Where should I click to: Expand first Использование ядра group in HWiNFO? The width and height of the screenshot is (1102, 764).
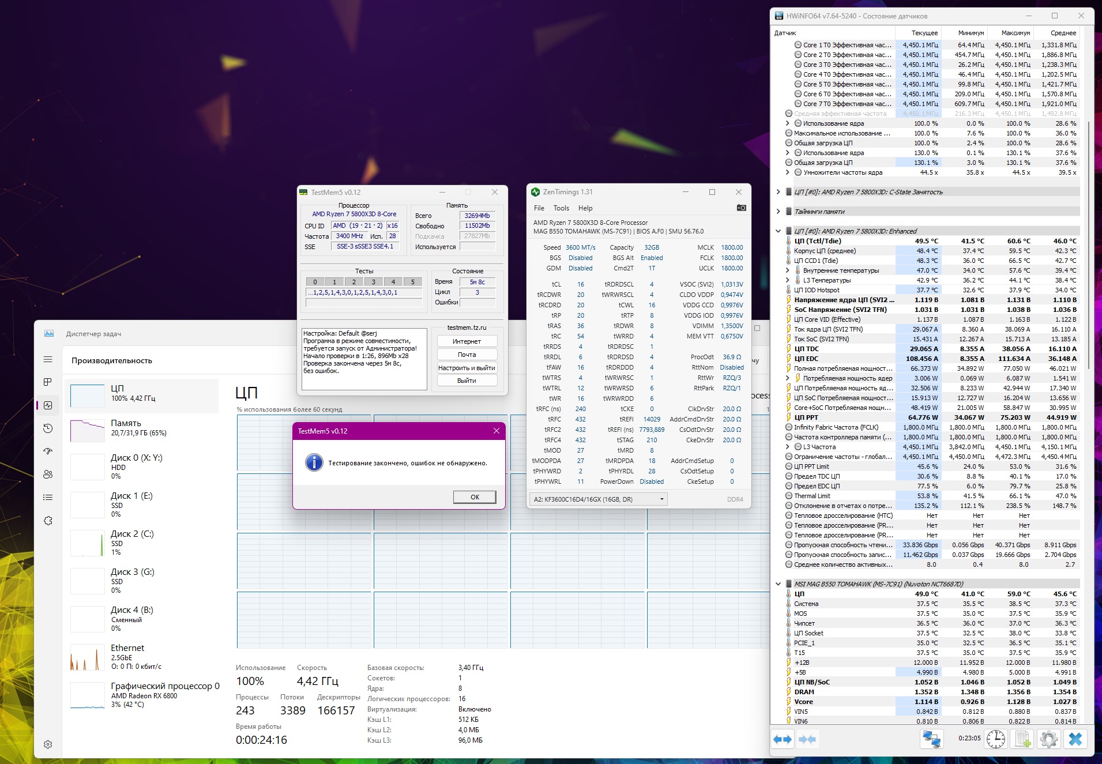(788, 123)
